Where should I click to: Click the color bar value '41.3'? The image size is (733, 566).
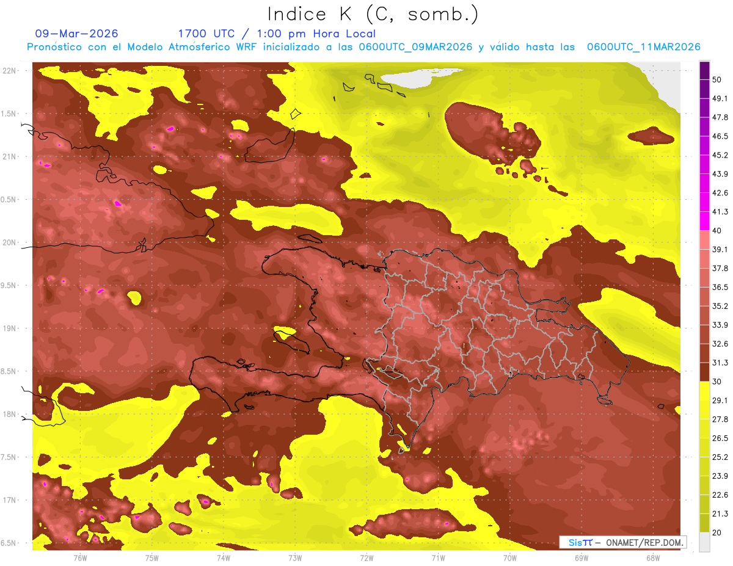tap(720, 212)
